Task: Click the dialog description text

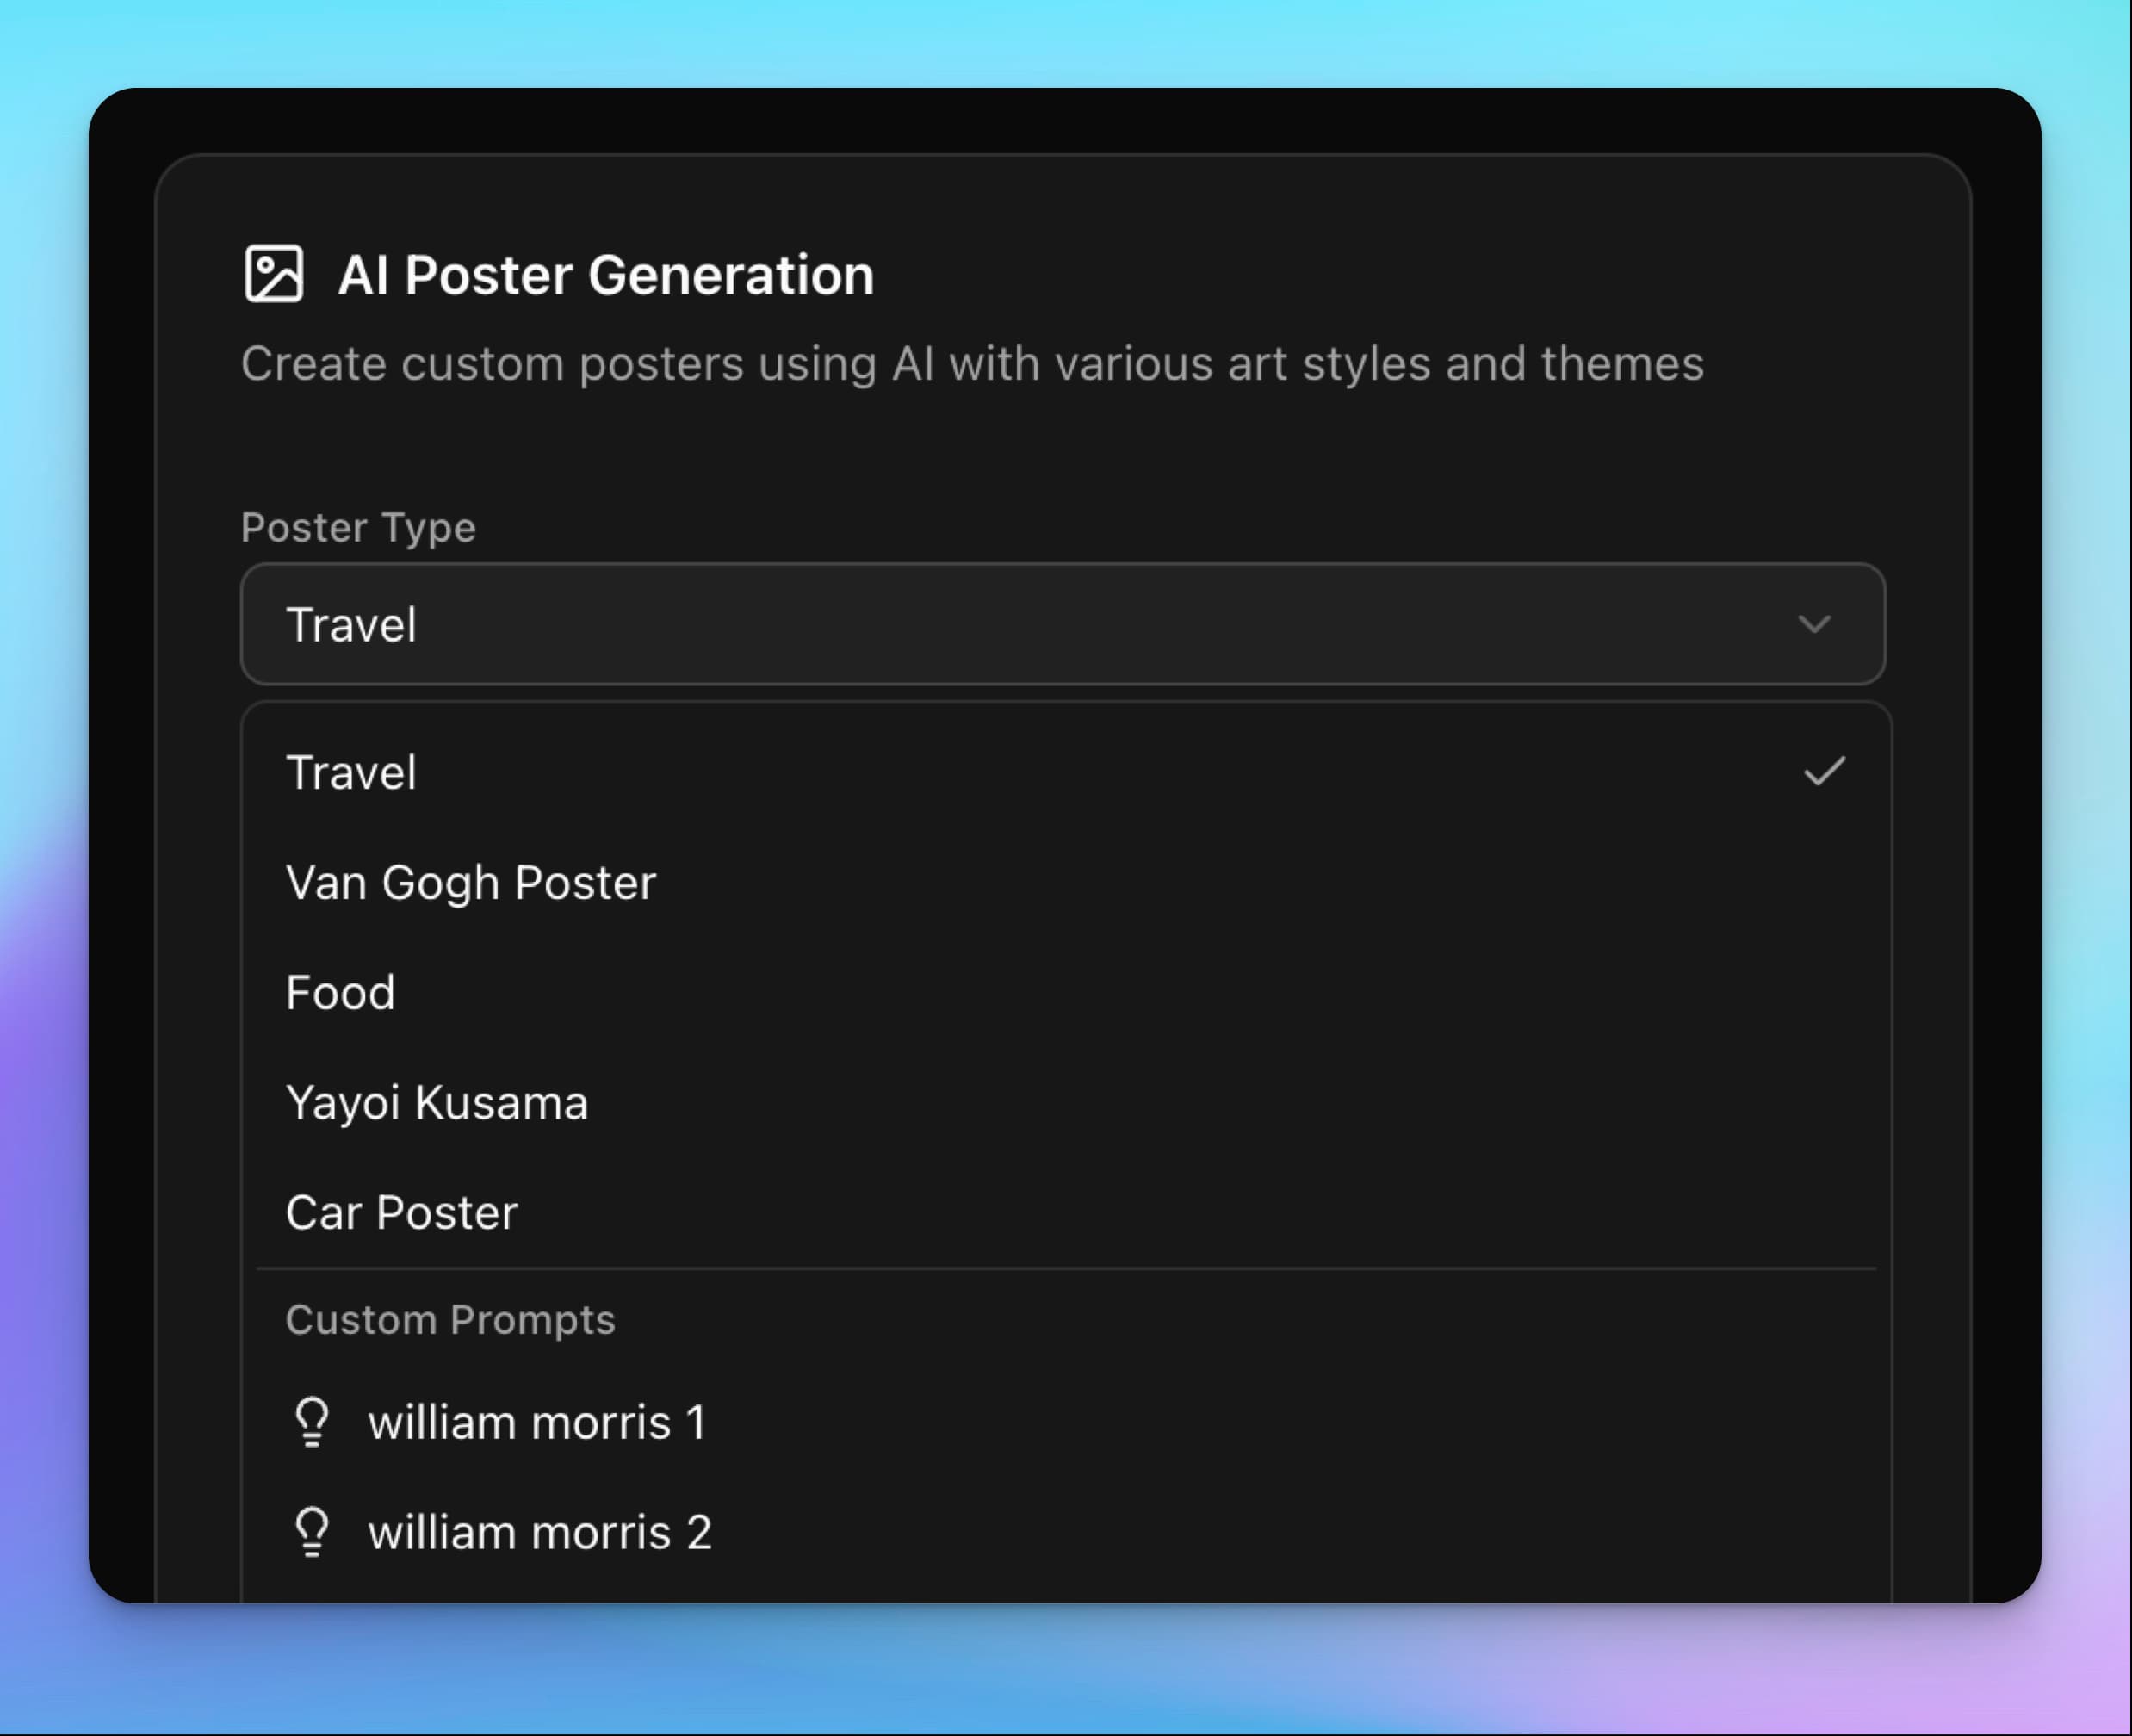Action: [x=972, y=363]
